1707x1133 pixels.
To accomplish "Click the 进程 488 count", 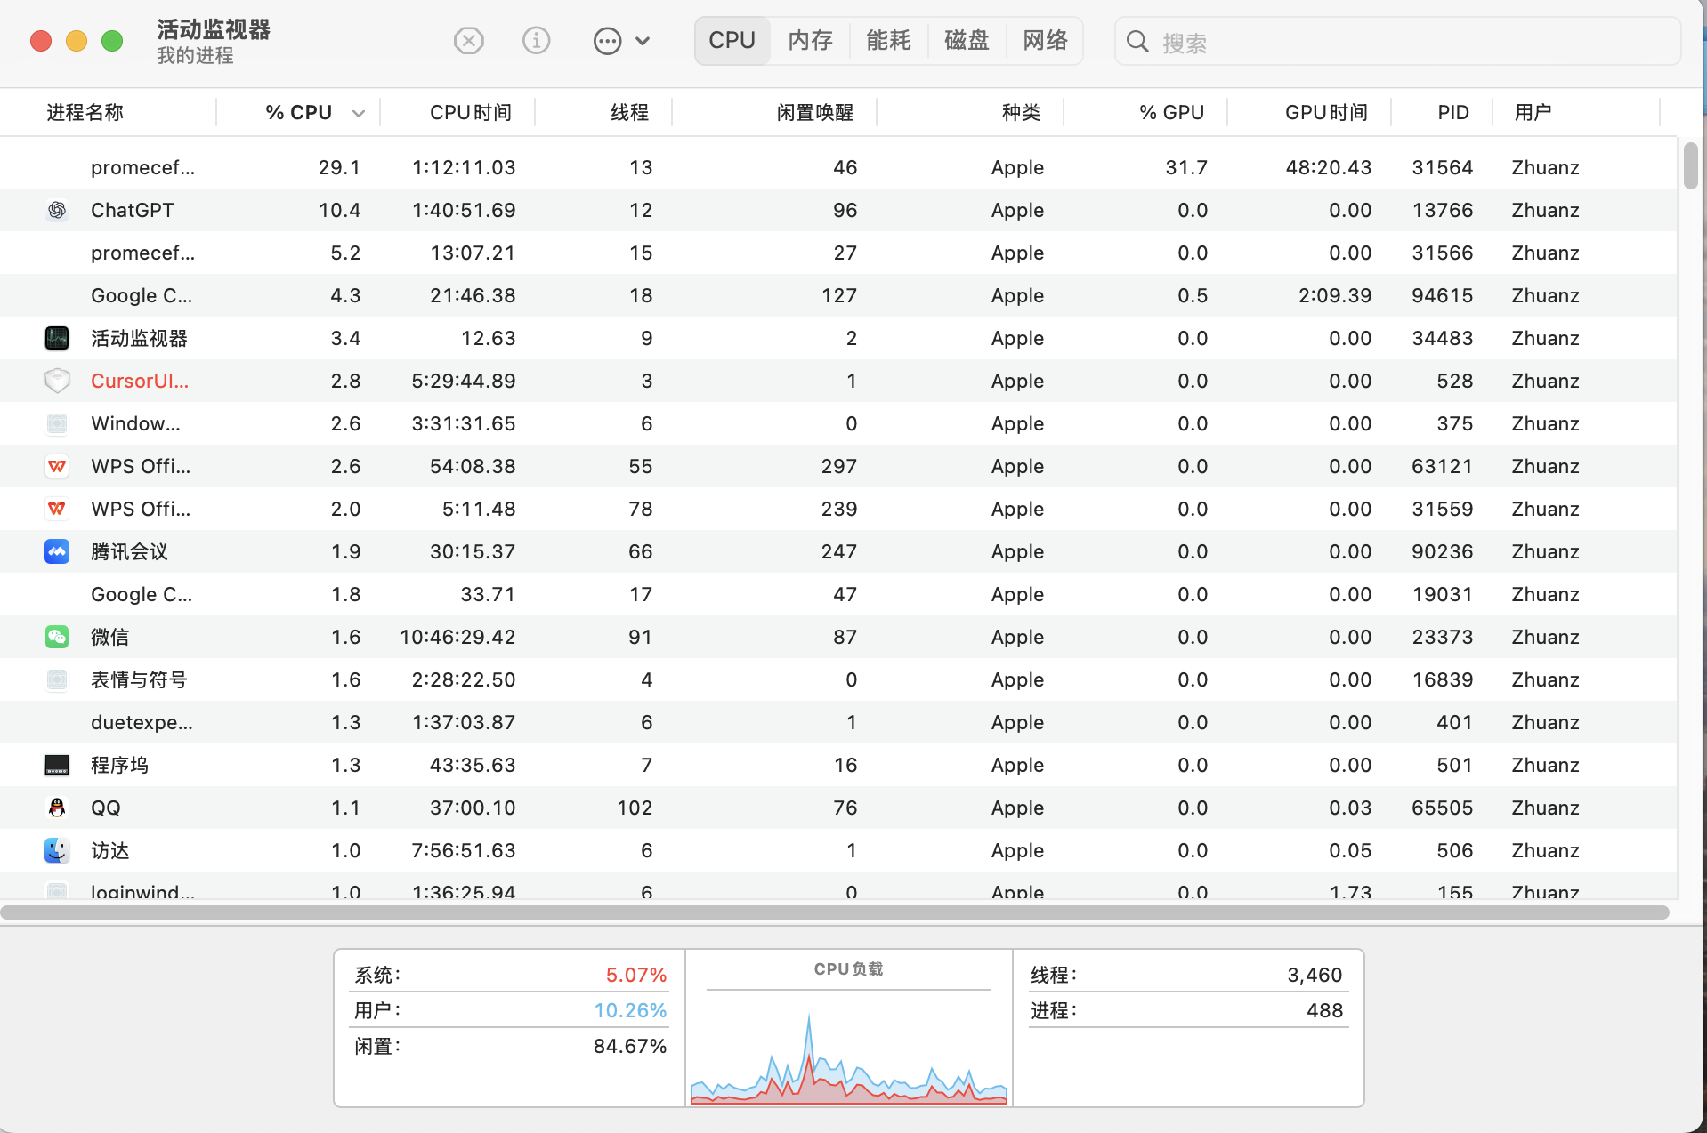I will click(x=1187, y=1010).
